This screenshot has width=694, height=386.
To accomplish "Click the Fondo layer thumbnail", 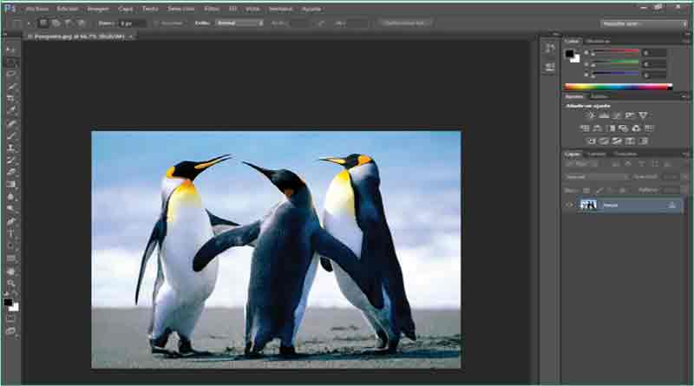I will tap(589, 205).
